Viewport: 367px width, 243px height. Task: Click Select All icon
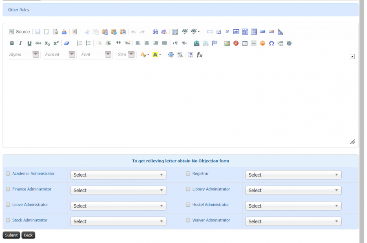(175, 31)
